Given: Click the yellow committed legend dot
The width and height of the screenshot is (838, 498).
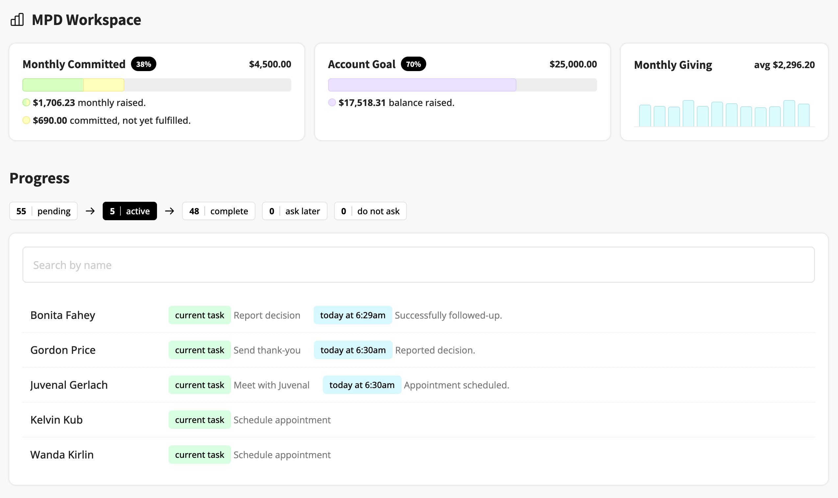Looking at the screenshot, I should [26, 120].
